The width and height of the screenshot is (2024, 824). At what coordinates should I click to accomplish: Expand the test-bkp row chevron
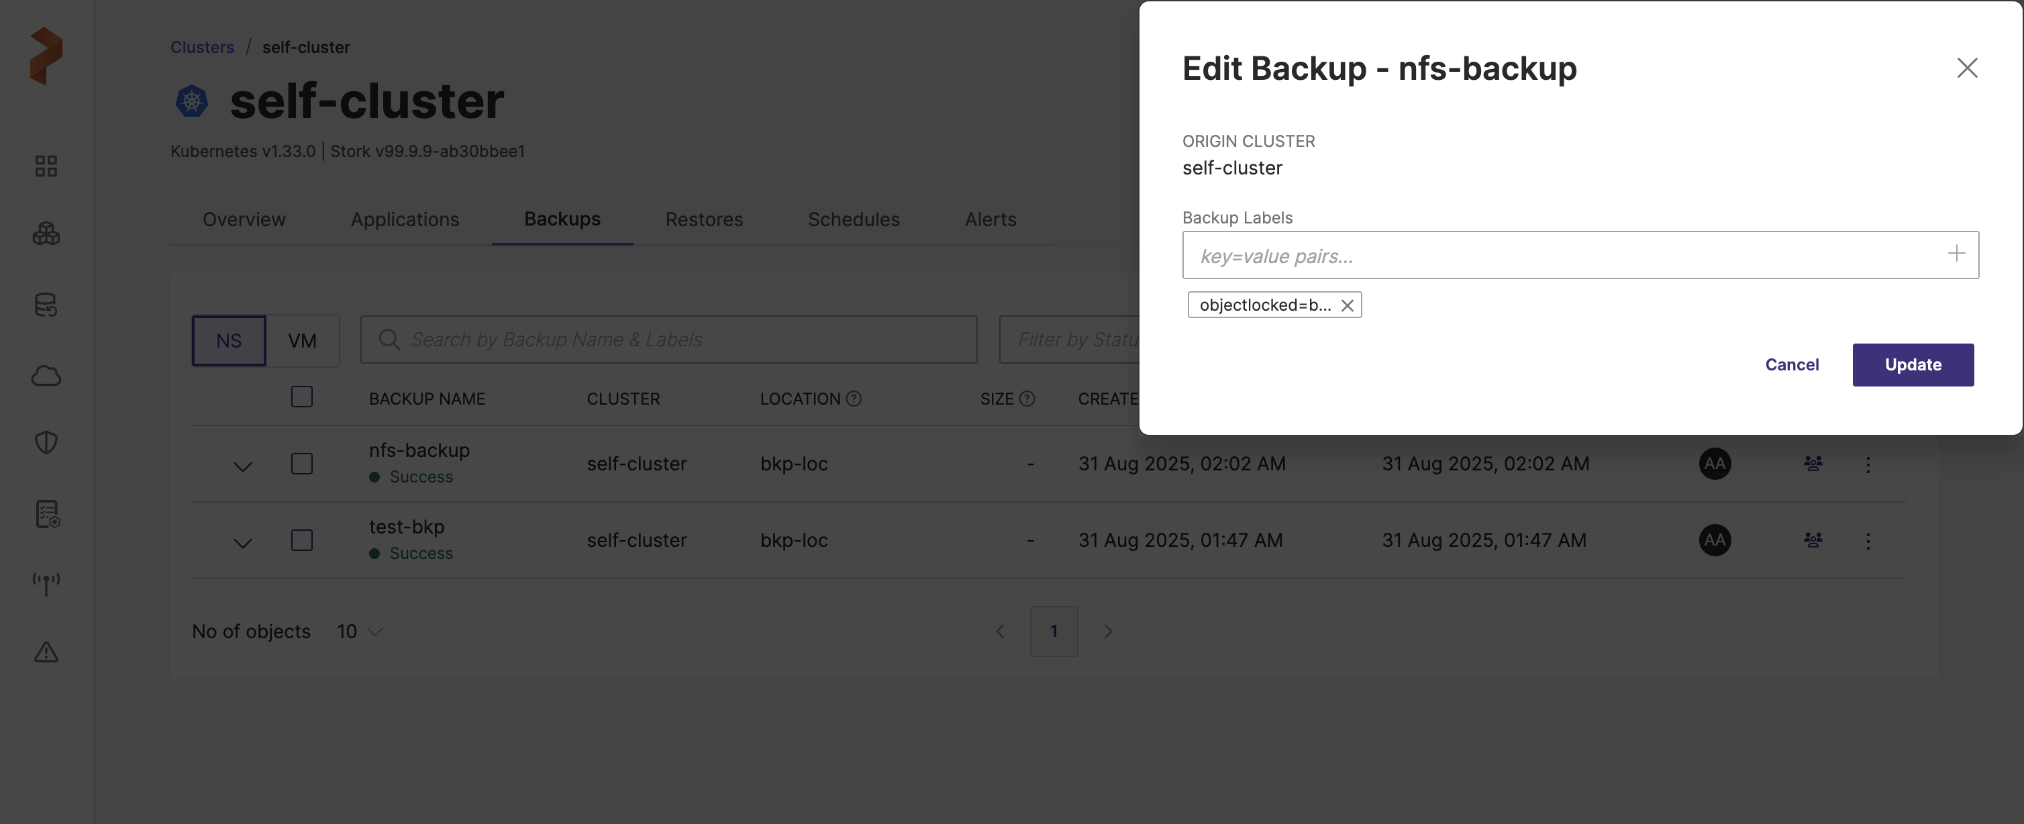tap(243, 543)
